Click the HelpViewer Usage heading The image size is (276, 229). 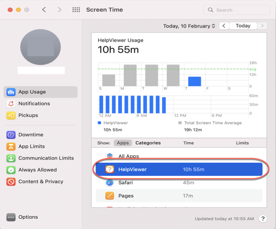(x=121, y=40)
